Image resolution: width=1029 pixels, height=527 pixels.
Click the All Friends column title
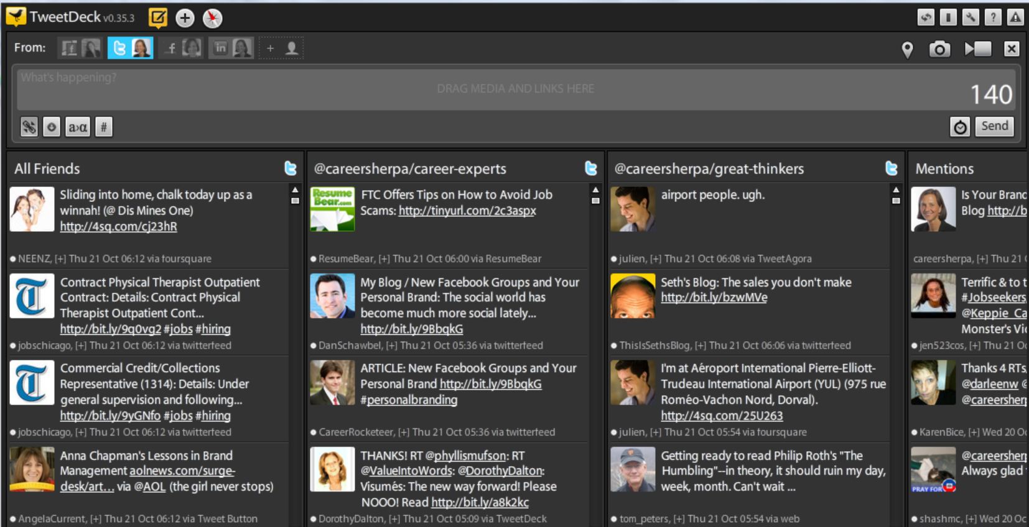[47, 169]
